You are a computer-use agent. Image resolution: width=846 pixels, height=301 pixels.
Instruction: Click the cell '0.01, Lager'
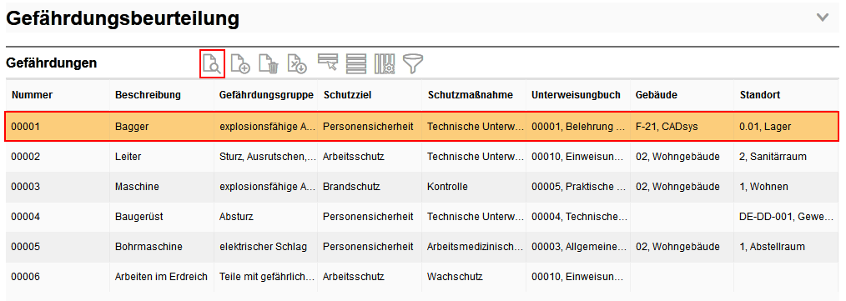click(x=787, y=127)
